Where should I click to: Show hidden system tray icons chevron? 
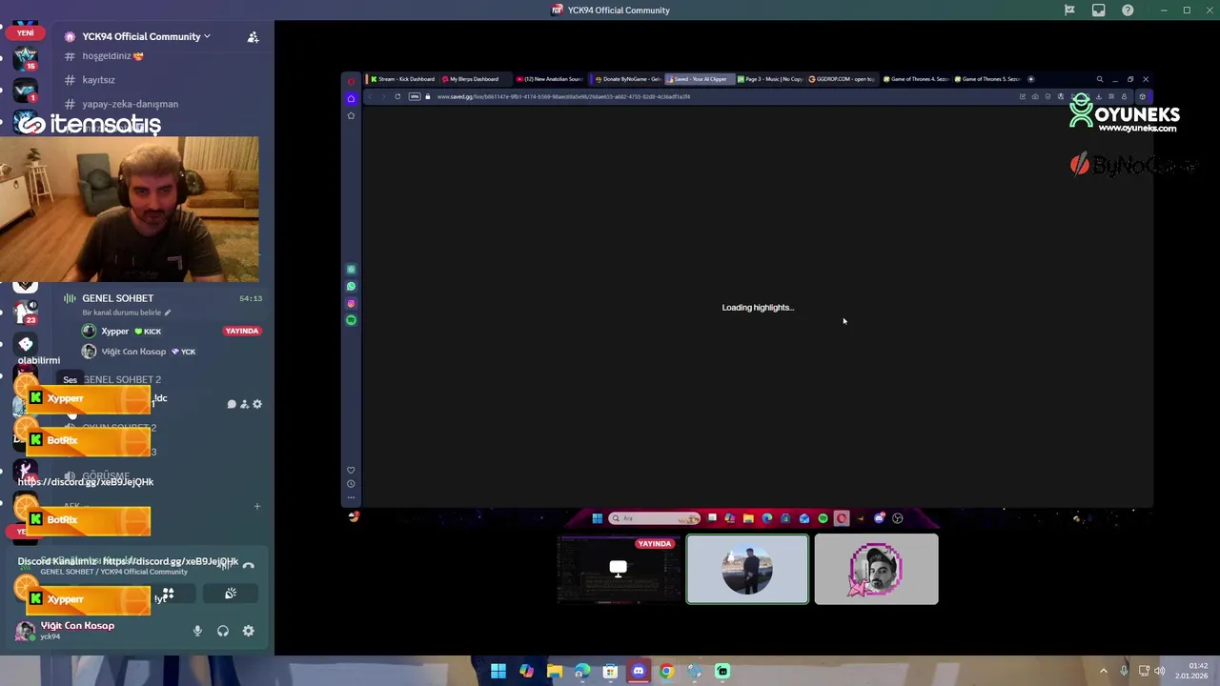pyautogui.click(x=1104, y=671)
